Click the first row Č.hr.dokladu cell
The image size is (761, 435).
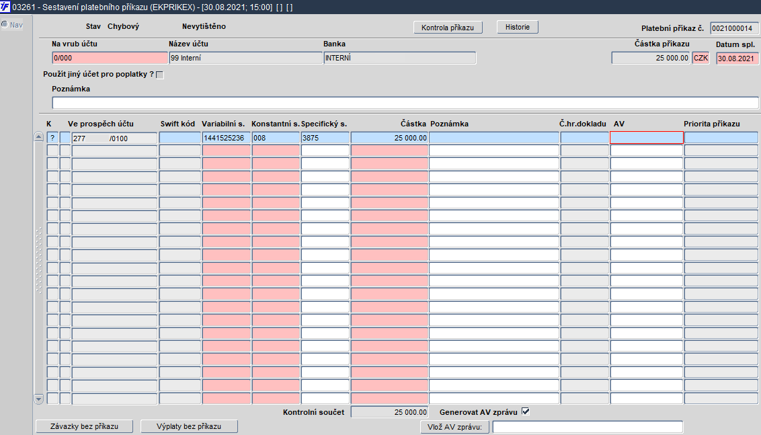coord(585,138)
